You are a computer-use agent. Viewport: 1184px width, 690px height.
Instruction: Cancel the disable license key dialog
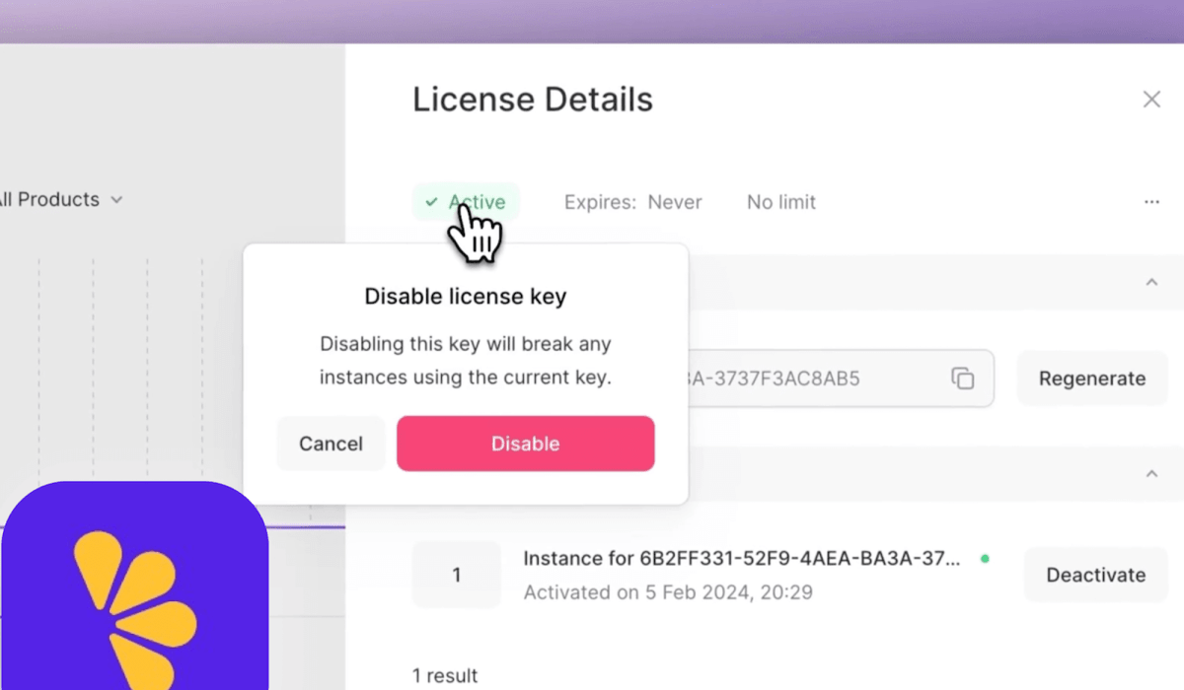pyautogui.click(x=331, y=444)
